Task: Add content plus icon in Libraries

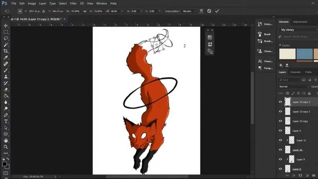Action: pyautogui.click(x=281, y=65)
